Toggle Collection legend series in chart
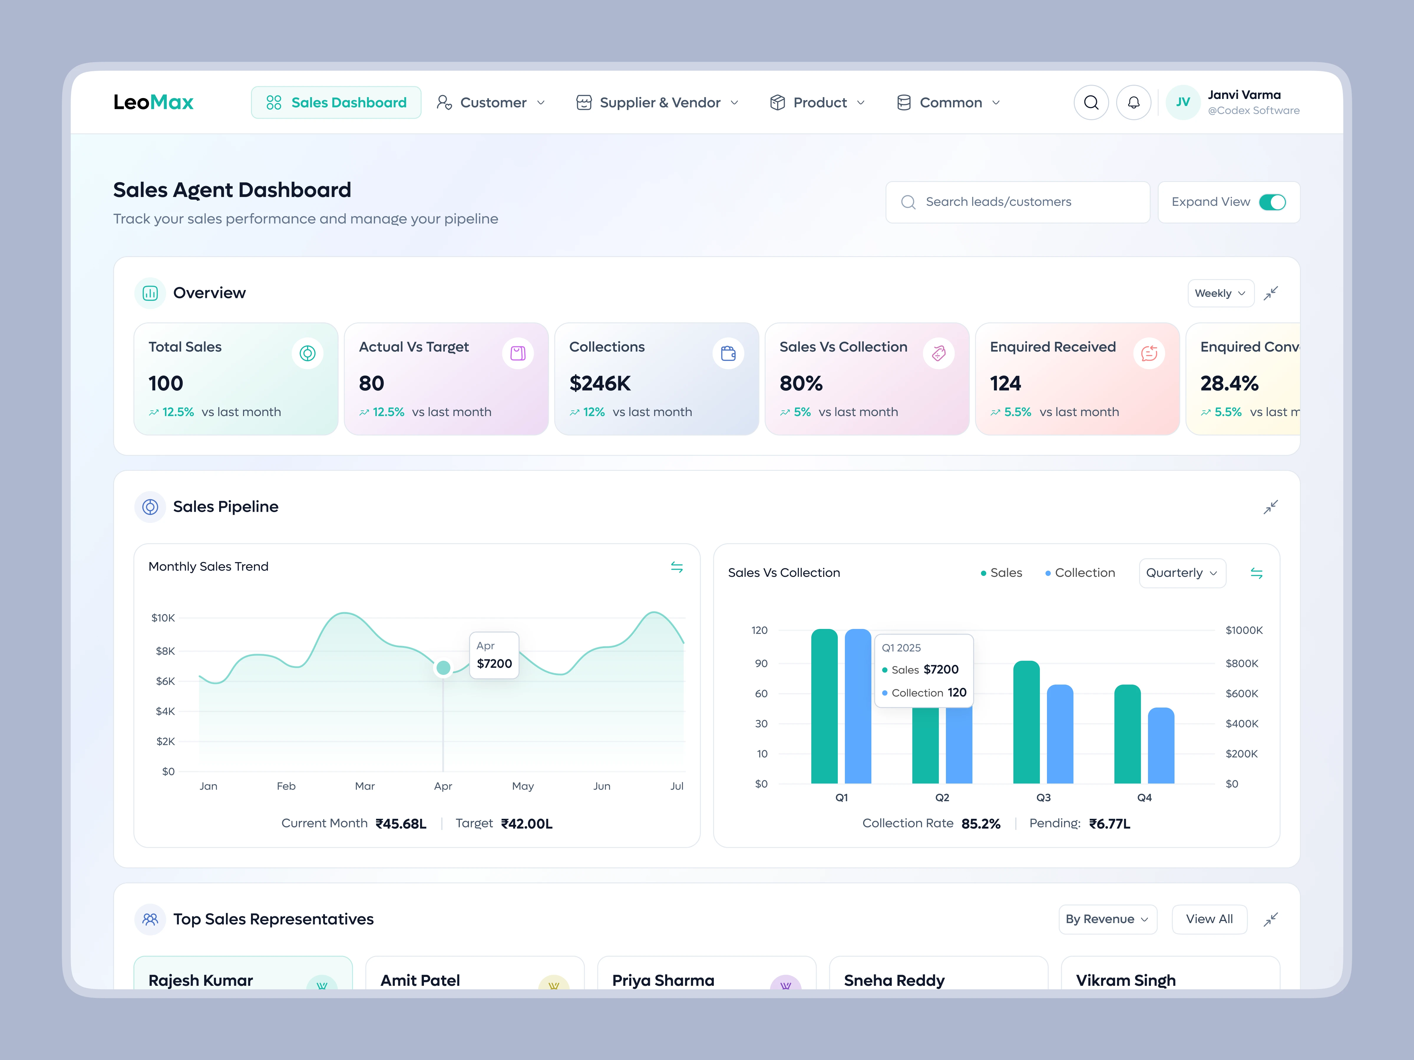 click(1080, 573)
